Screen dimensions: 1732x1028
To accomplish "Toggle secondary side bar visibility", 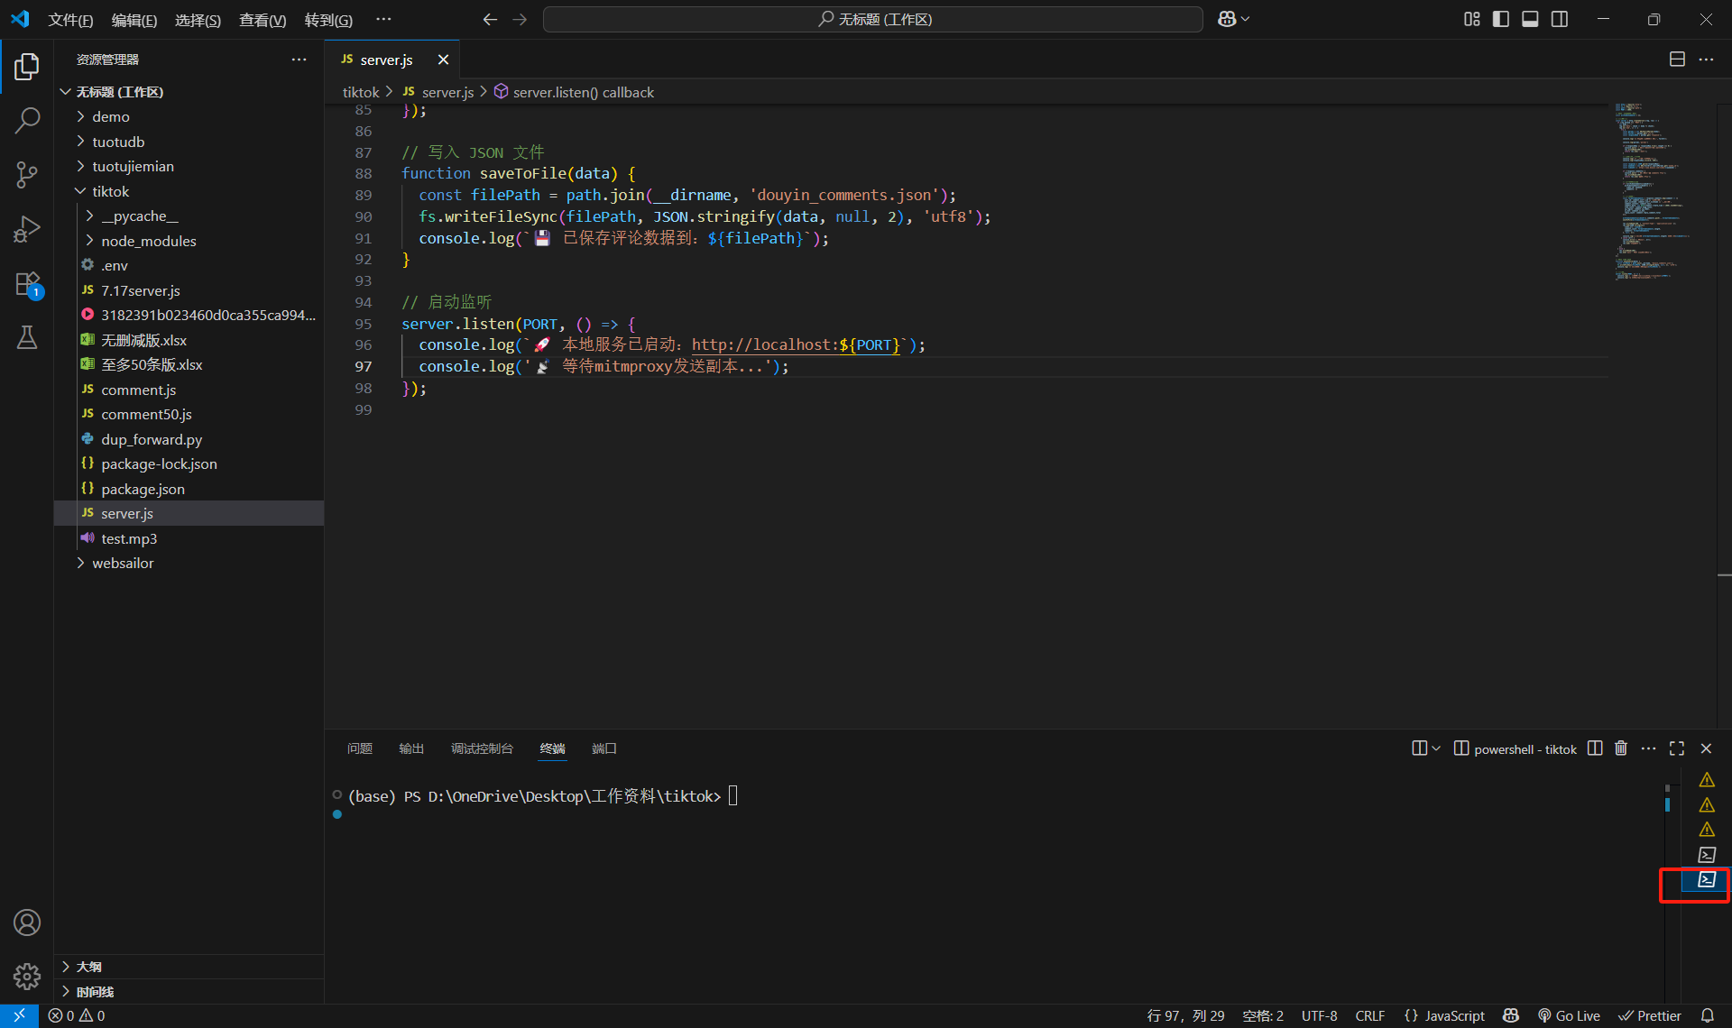I will (x=1560, y=19).
